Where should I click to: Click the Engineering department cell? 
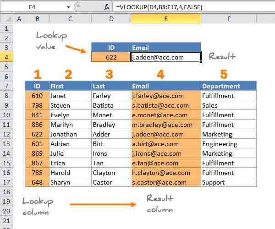pyautogui.click(x=228, y=144)
